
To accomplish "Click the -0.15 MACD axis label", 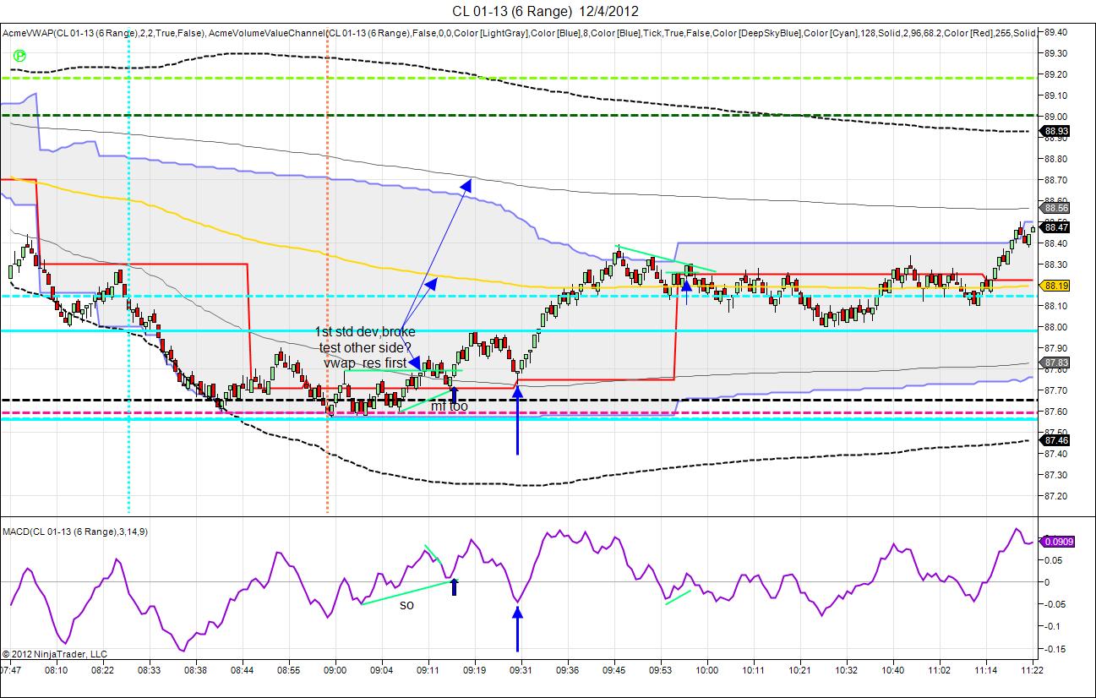I will (1056, 648).
